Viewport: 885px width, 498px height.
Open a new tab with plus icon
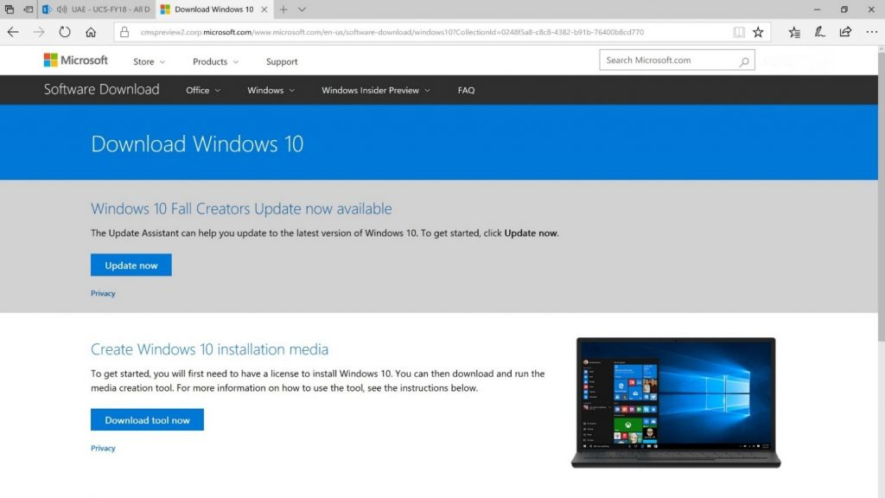283,10
